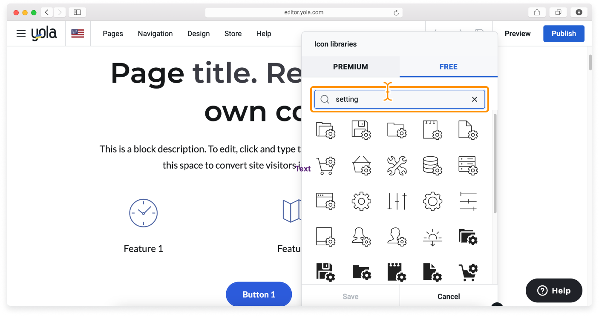
Task: Select the brightness settings sun icon
Action: pos(432,237)
